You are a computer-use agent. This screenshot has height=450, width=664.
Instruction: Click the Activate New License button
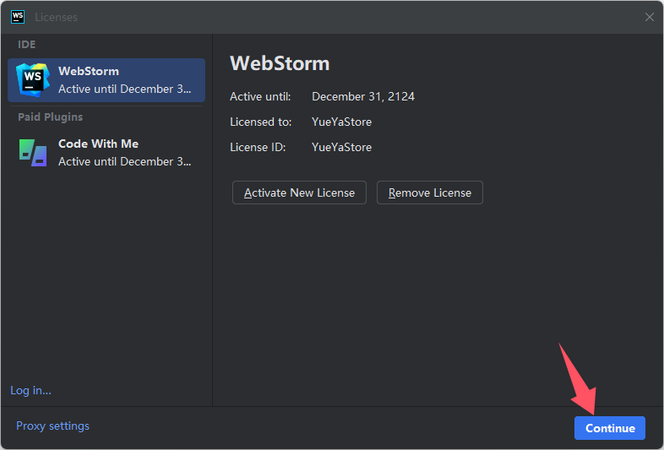(299, 192)
